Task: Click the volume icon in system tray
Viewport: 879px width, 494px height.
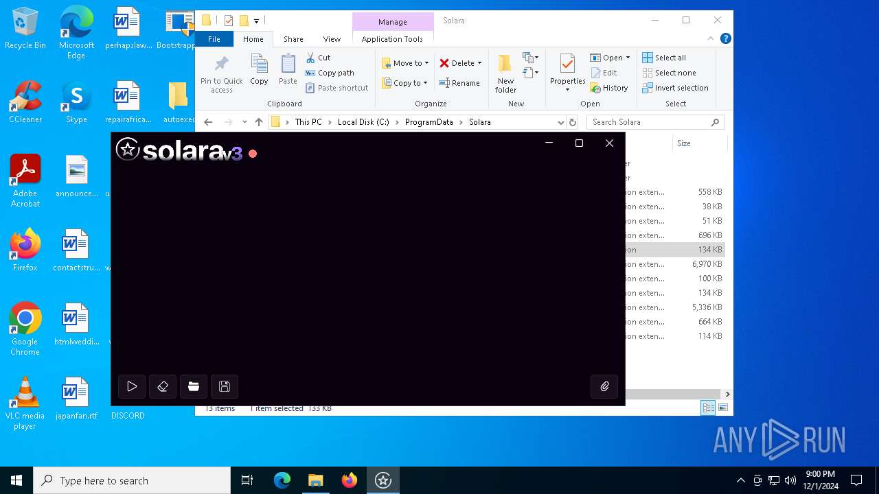Action: pyautogui.click(x=790, y=480)
